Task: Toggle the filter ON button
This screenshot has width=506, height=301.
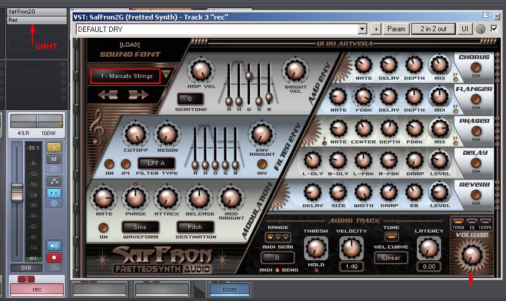Action: pos(109,164)
